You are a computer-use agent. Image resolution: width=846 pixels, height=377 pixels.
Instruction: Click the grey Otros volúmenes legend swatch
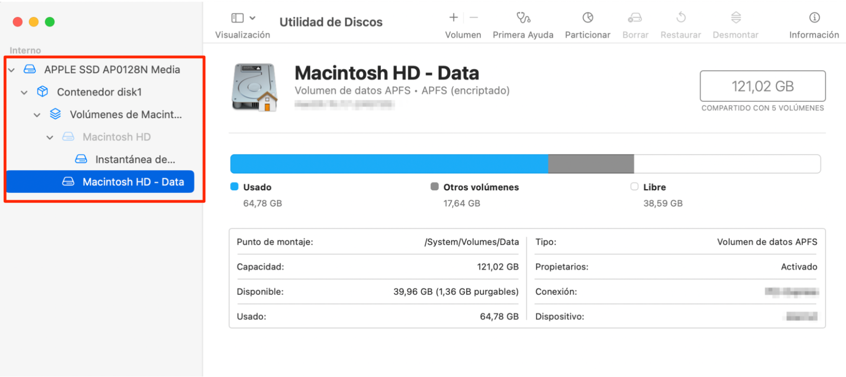coord(434,187)
